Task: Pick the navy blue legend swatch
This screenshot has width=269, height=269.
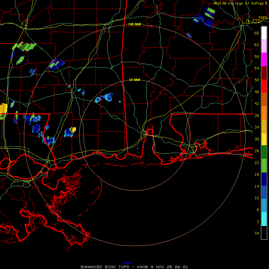Action: coord(264,179)
